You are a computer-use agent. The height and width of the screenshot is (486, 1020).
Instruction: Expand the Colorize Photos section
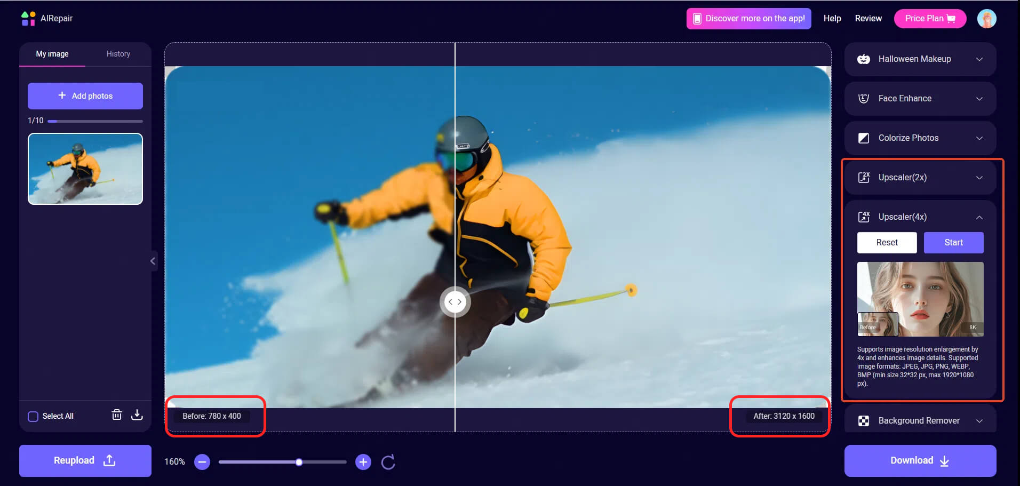979,138
